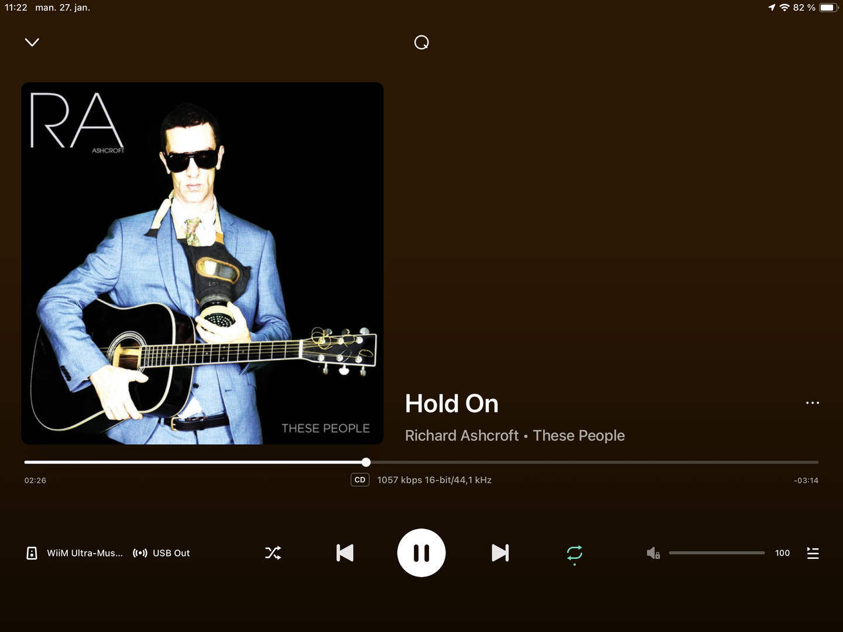Mute the locked volume speaker icon
Screen dimensions: 843x632
click(x=653, y=553)
